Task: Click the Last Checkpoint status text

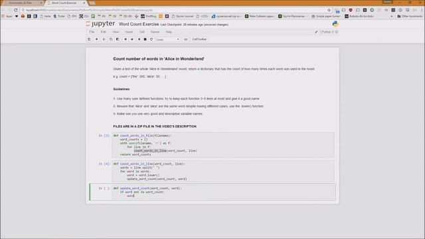Action: (195, 25)
